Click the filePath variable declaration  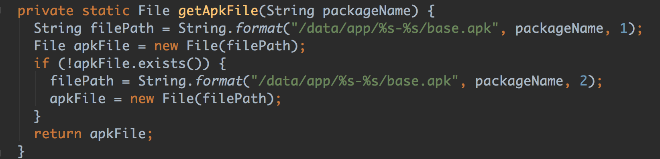coord(122,29)
